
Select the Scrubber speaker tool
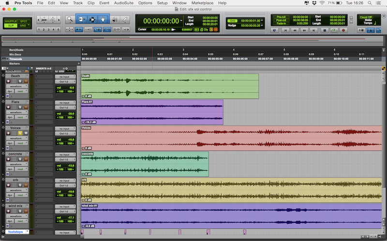click(115, 19)
